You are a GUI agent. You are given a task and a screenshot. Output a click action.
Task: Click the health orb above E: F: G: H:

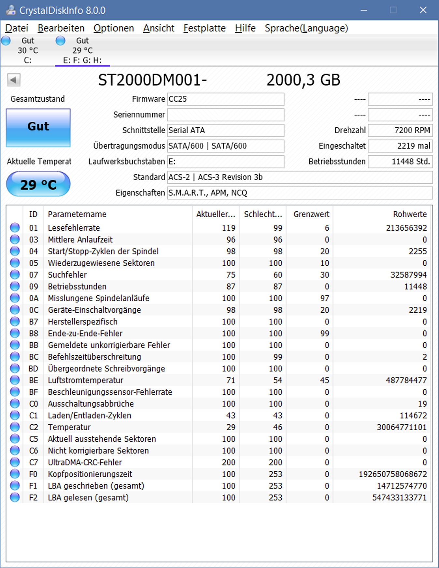pyautogui.click(x=61, y=41)
